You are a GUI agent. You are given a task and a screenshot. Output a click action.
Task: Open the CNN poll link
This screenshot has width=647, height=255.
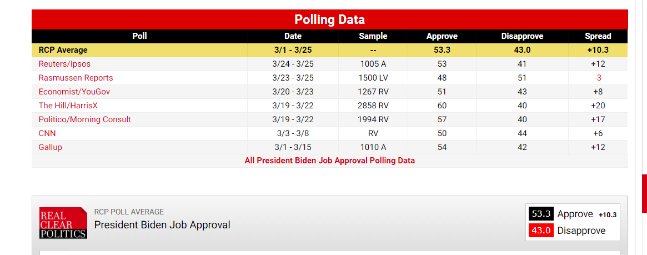tap(47, 133)
